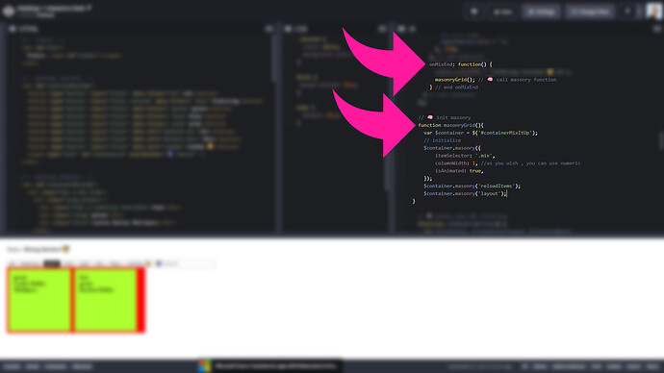Click the Microsoft advertisement text in the footer
This screenshot has height=373, width=664.
(275, 366)
